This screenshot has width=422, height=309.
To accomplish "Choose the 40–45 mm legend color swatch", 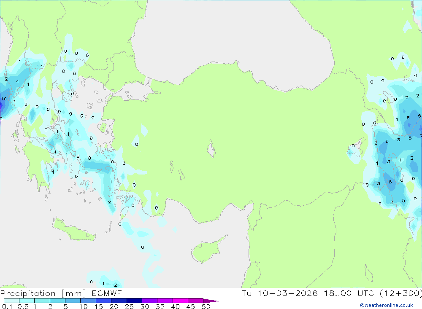I will [180, 301].
